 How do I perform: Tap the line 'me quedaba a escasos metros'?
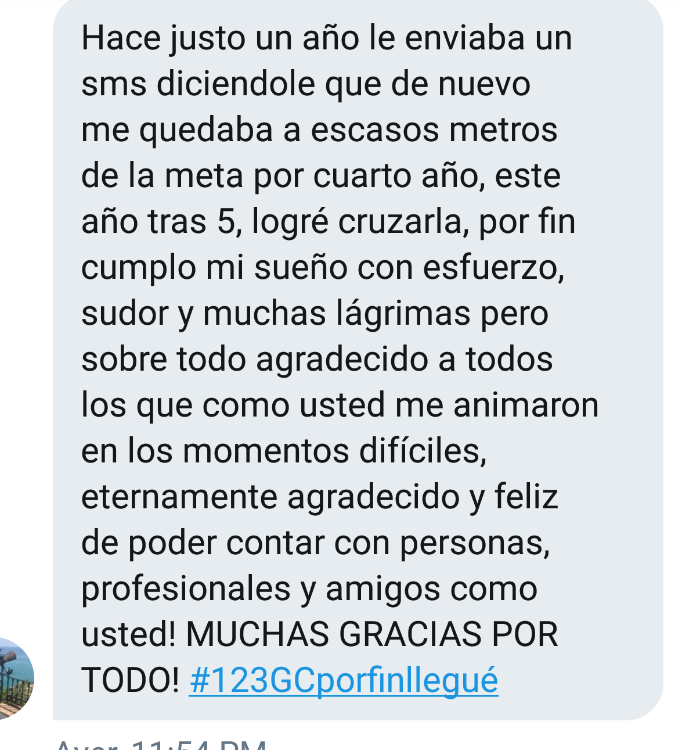319,130
